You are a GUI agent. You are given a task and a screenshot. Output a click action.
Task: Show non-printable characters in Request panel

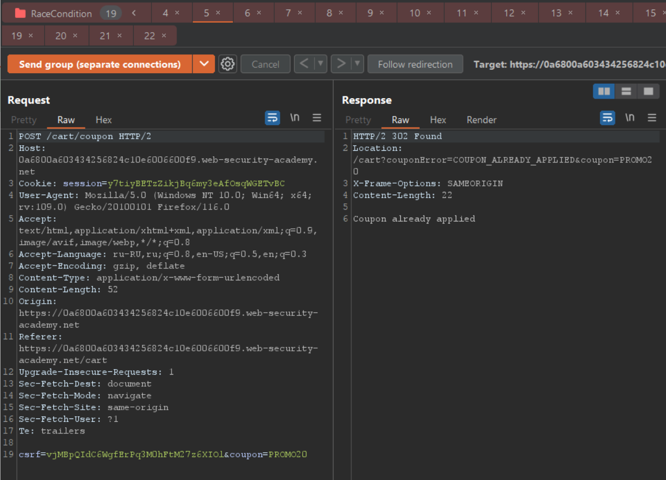coord(295,118)
